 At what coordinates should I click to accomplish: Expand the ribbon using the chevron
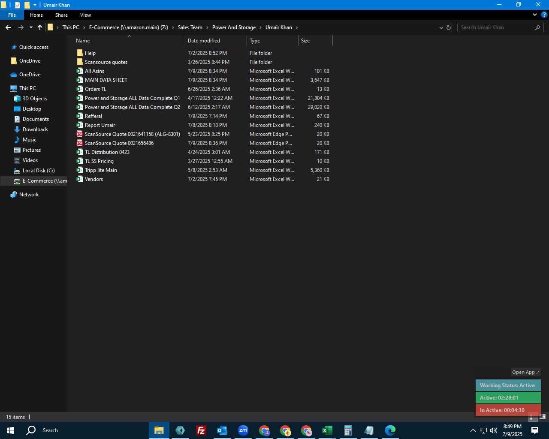point(535,15)
